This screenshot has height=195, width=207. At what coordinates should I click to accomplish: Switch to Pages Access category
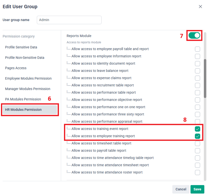[x=16, y=68]
